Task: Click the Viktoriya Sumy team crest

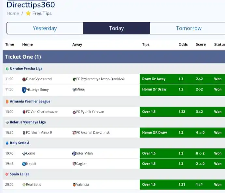Action: (24, 90)
